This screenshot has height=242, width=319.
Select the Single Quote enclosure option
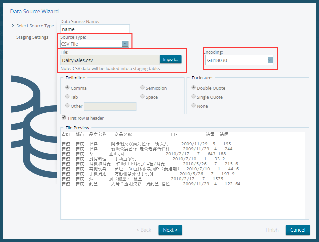[x=194, y=97]
